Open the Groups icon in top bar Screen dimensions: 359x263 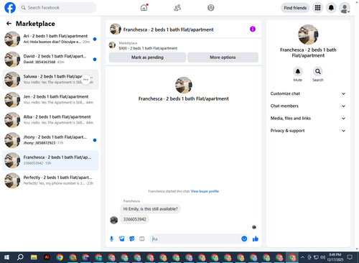coord(211,8)
